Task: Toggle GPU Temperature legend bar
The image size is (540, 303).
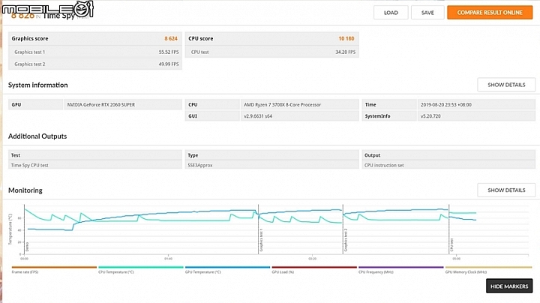Action: tap(228, 267)
